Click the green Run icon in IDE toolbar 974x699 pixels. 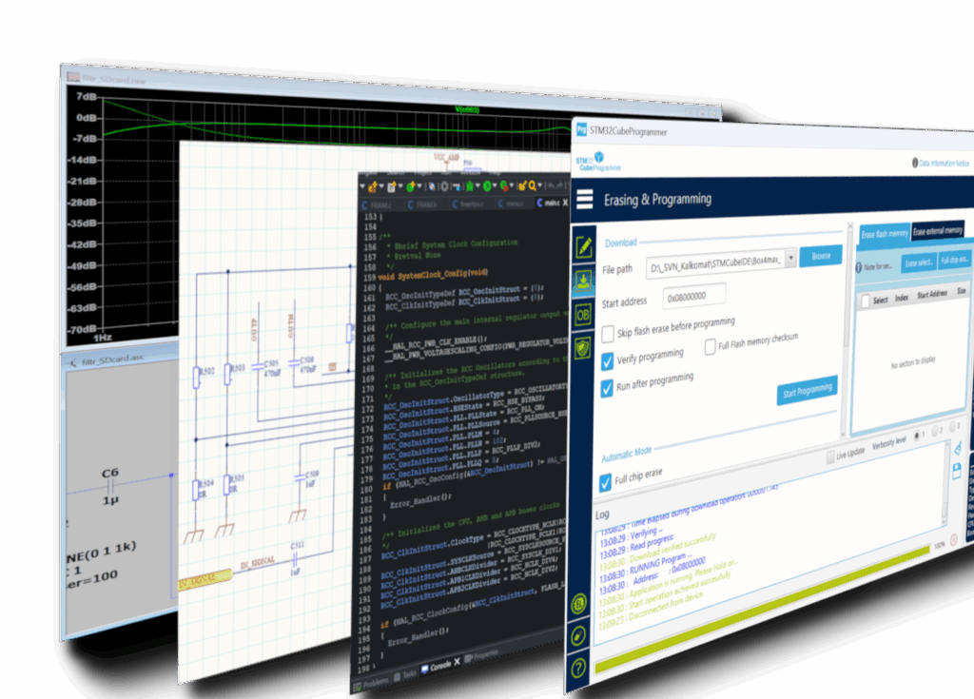[x=486, y=185]
